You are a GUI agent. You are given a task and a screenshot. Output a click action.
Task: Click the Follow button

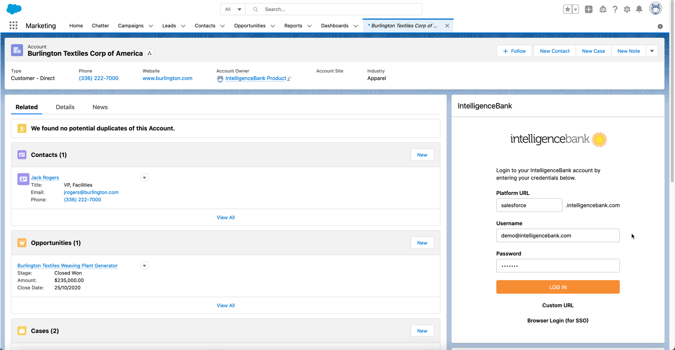(x=514, y=51)
